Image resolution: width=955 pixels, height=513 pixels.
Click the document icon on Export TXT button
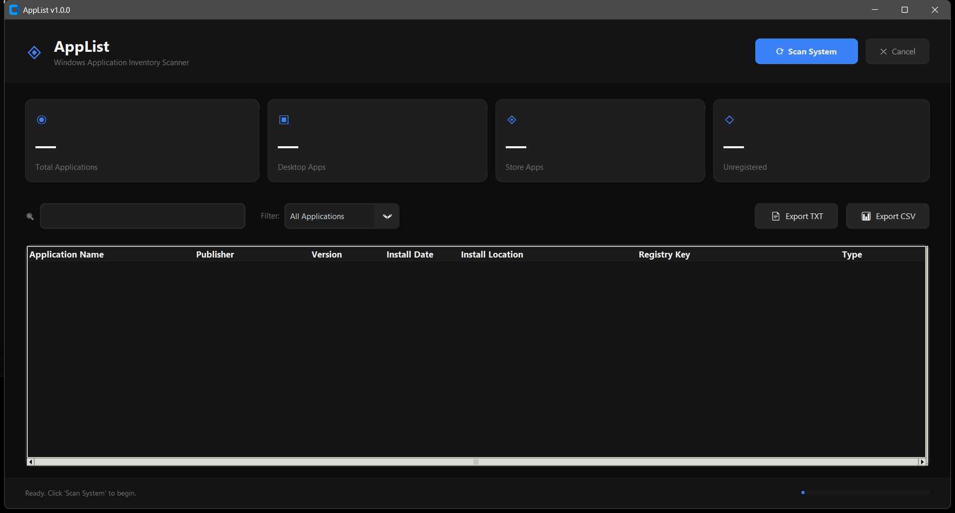tap(776, 216)
